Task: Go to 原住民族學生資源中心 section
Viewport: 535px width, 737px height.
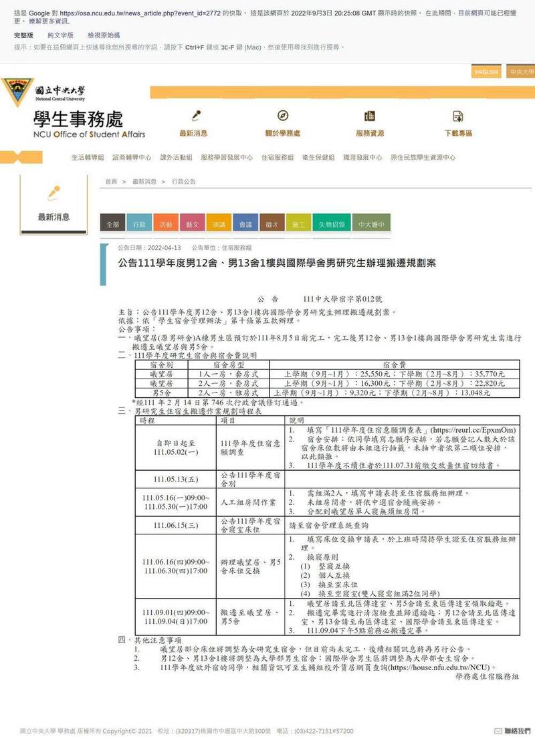Action: click(x=423, y=157)
